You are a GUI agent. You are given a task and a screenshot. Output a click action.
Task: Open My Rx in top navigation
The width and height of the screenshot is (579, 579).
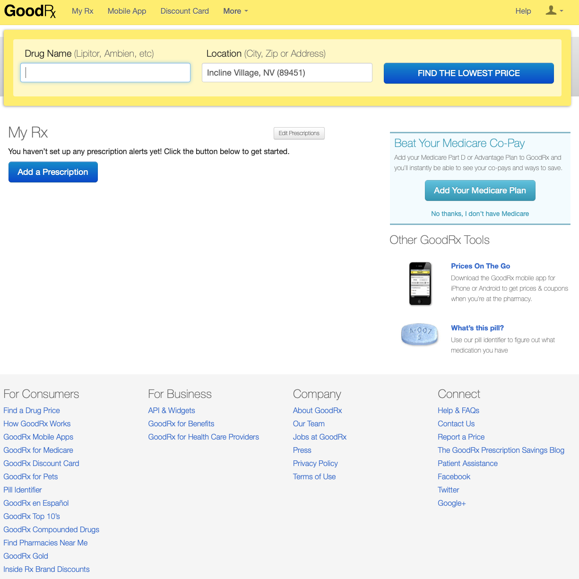pos(83,11)
